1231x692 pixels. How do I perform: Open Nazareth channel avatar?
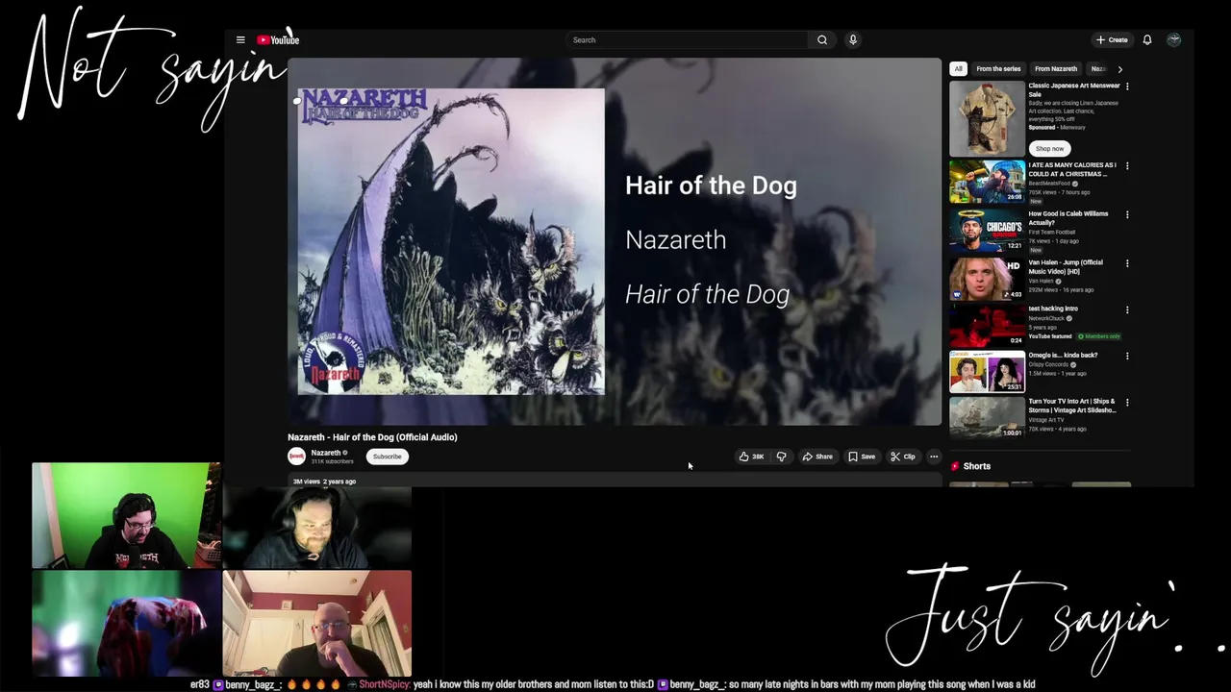pos(296,457)
